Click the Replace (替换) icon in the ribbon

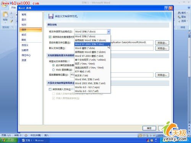[x=179, y=17]
